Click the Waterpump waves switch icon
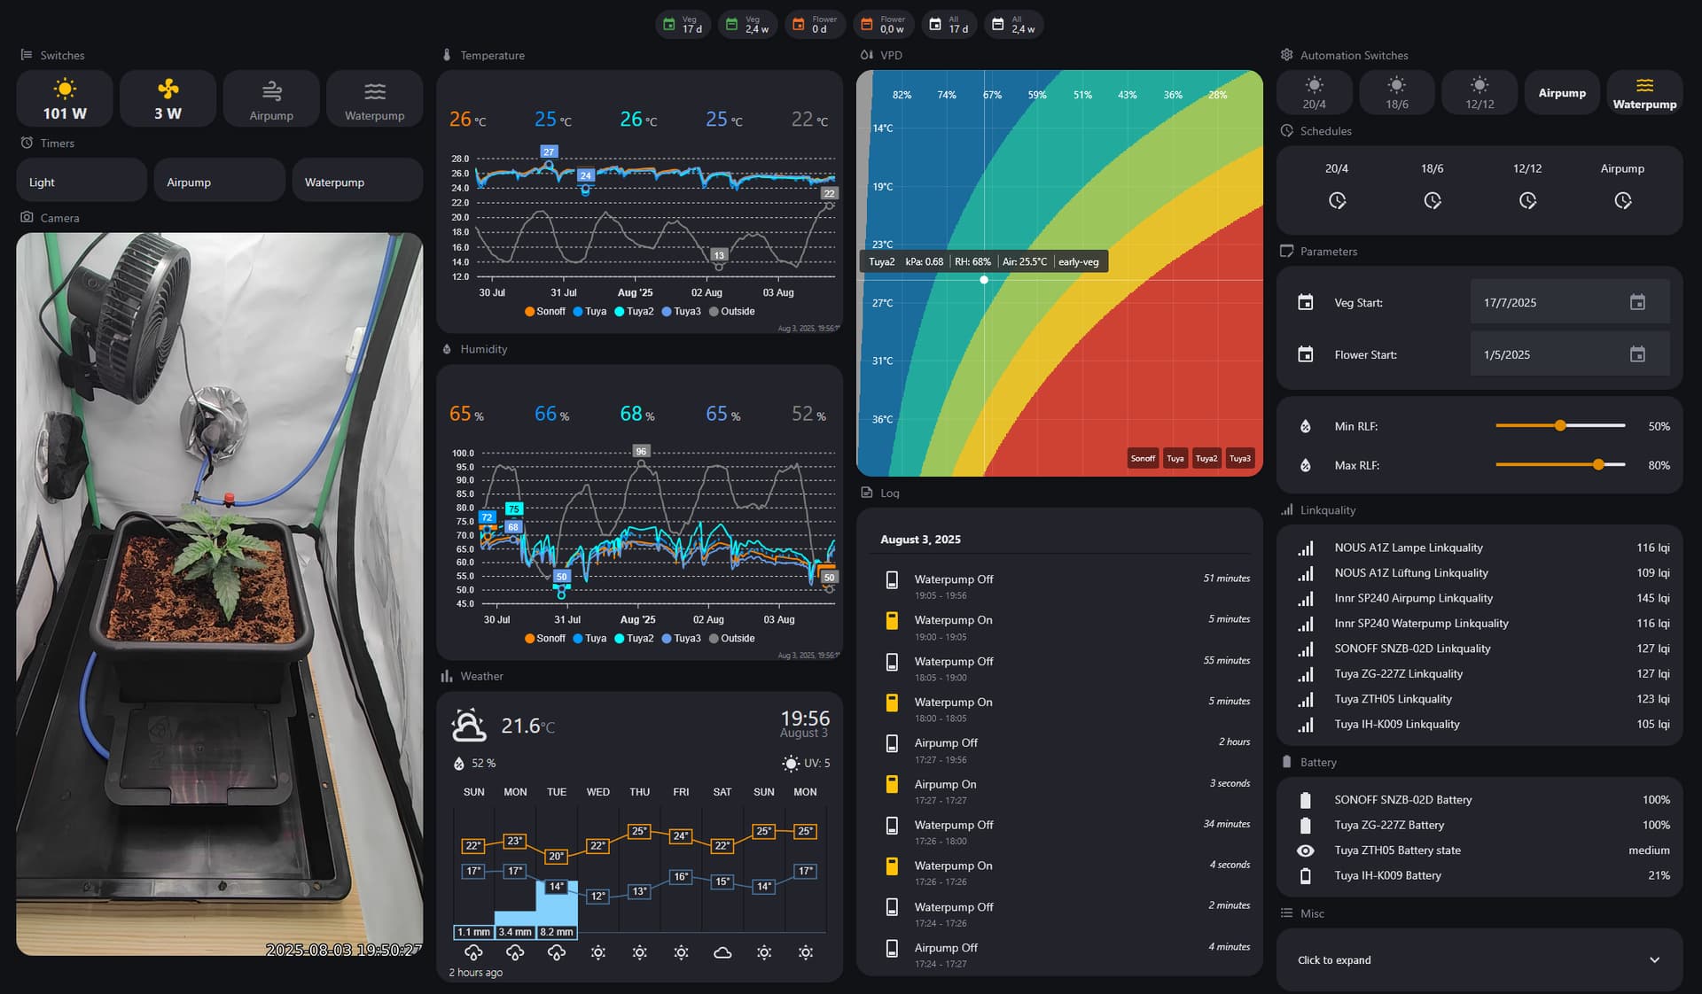The image size is (1702, 994). pos(374,91)
